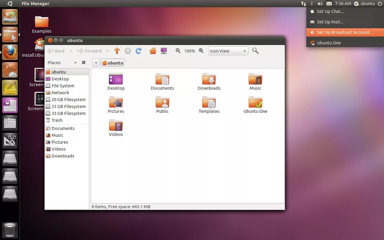Screen dimensions: 384x240
Task: Open the Forward history dropdown arrow
Action: 107,51
